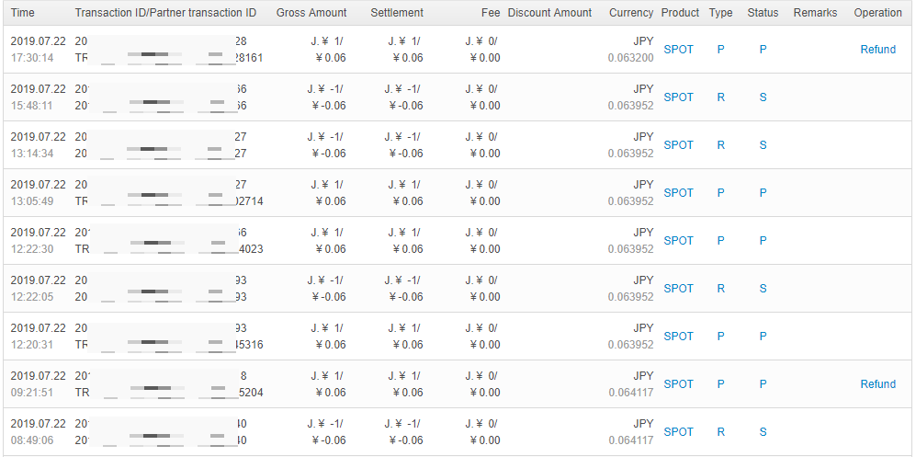Viewport: 916px width, 457px height.
Task: Click the Status column header
Action: click(763, 13)
